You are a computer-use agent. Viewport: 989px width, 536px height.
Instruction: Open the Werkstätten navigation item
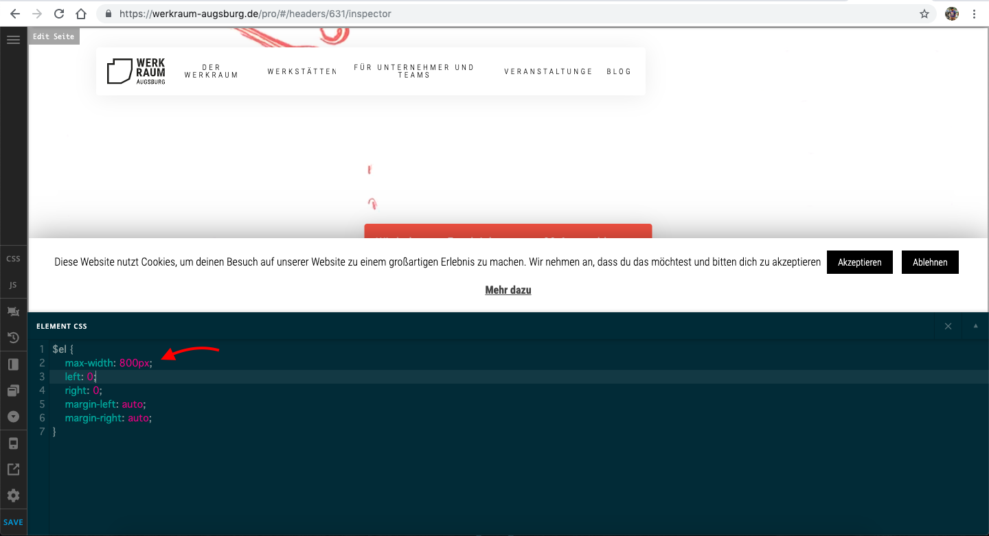tap(302, 71)
